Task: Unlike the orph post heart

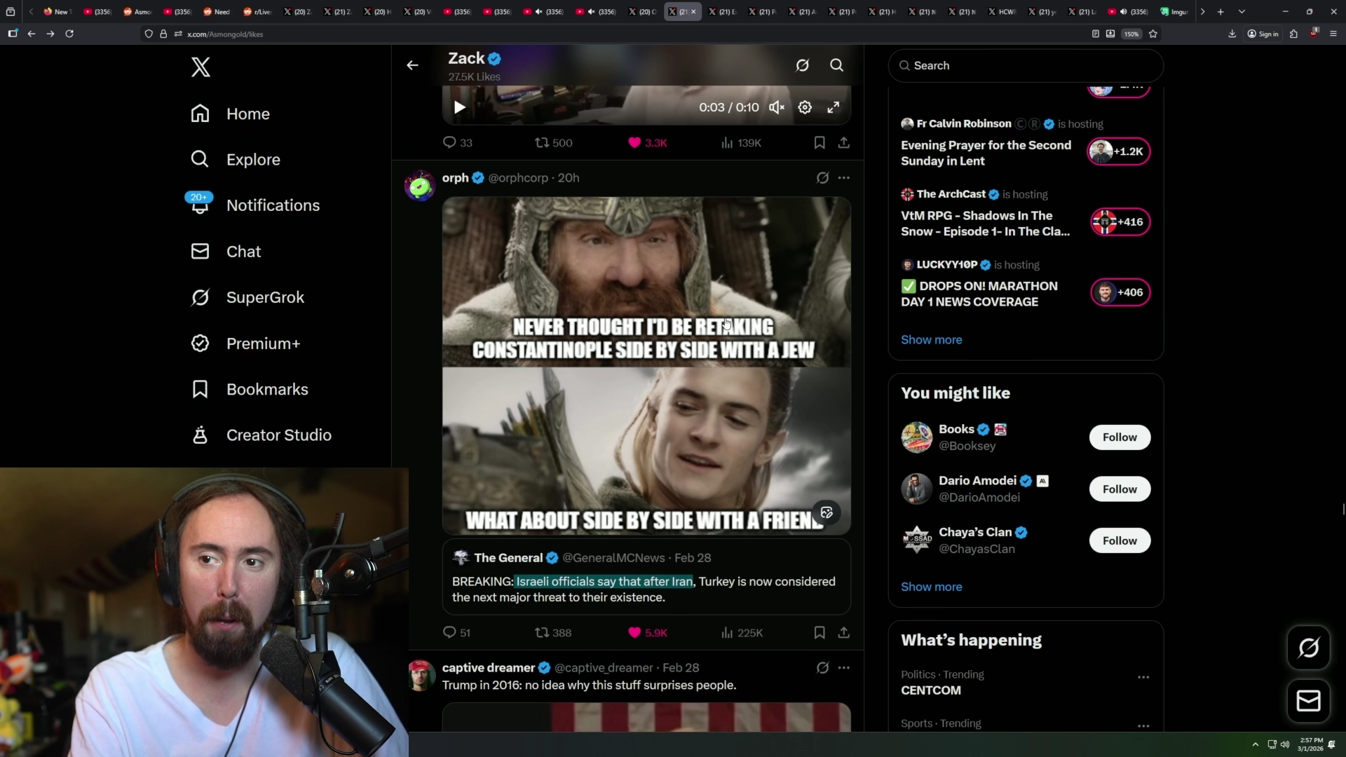Action: click(634, 632)
